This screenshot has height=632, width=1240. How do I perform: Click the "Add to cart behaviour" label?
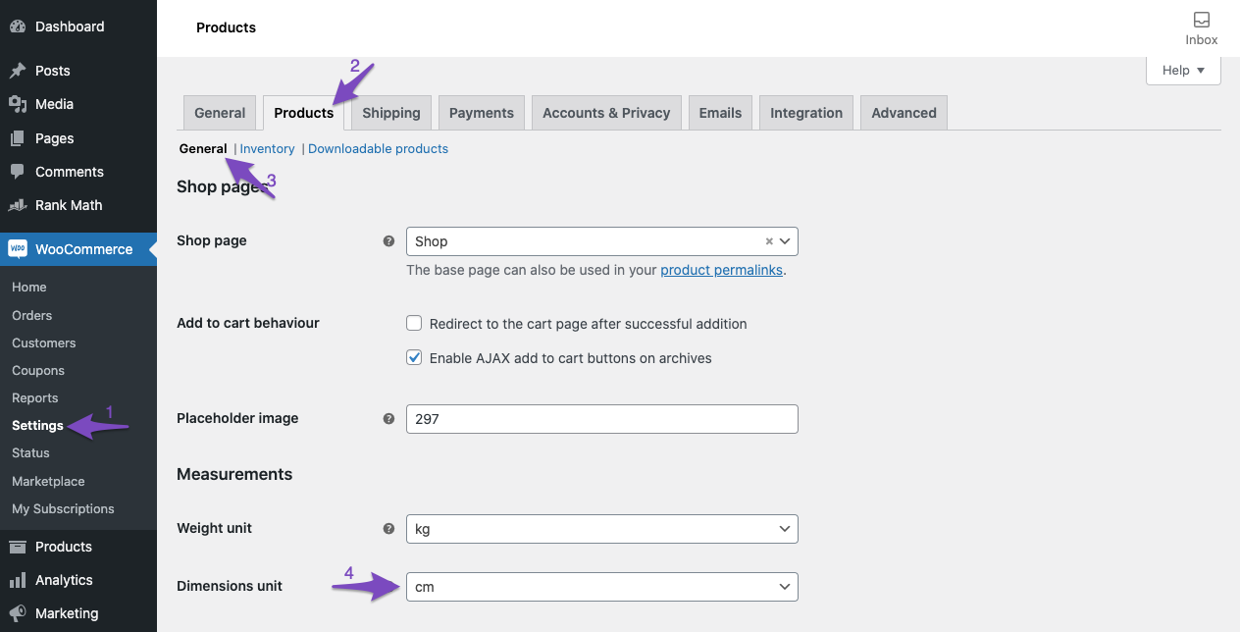[248, 323]
